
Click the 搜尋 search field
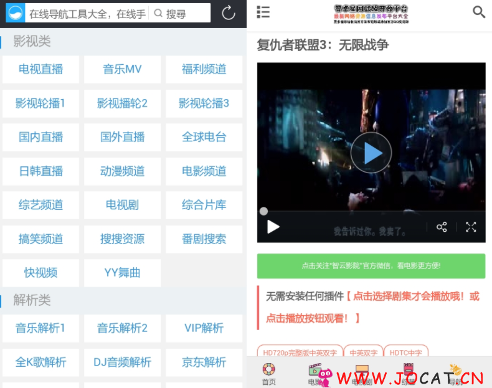pos(180,13)
